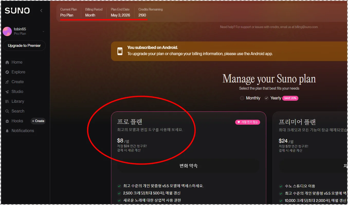Click the Notifications bell icon
The image size is (348, 205).
click(7, 131)
